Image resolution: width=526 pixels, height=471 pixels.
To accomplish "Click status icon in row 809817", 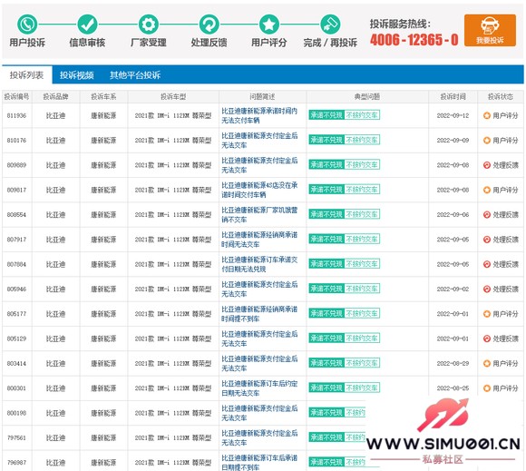I will pos(487,190).
